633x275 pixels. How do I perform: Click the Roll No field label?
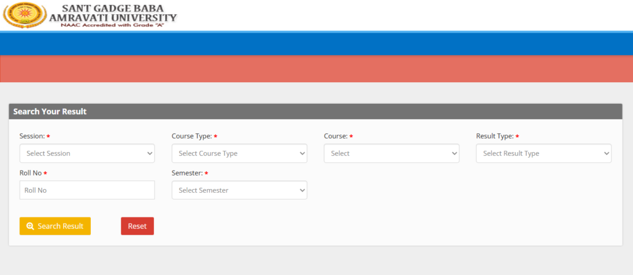tap(30, 173)
